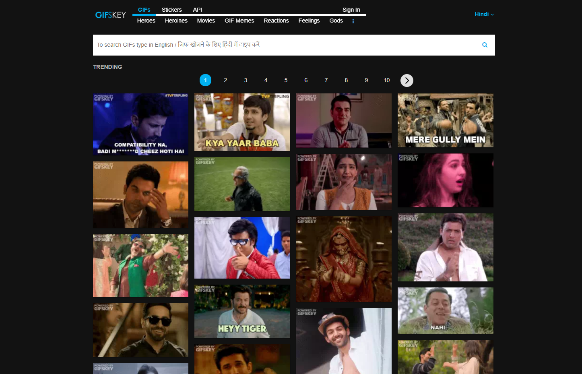Open the bride in red veil GIF
This screenshot has width=582, height=374.
pyautogui.click(x=344, y=259)
